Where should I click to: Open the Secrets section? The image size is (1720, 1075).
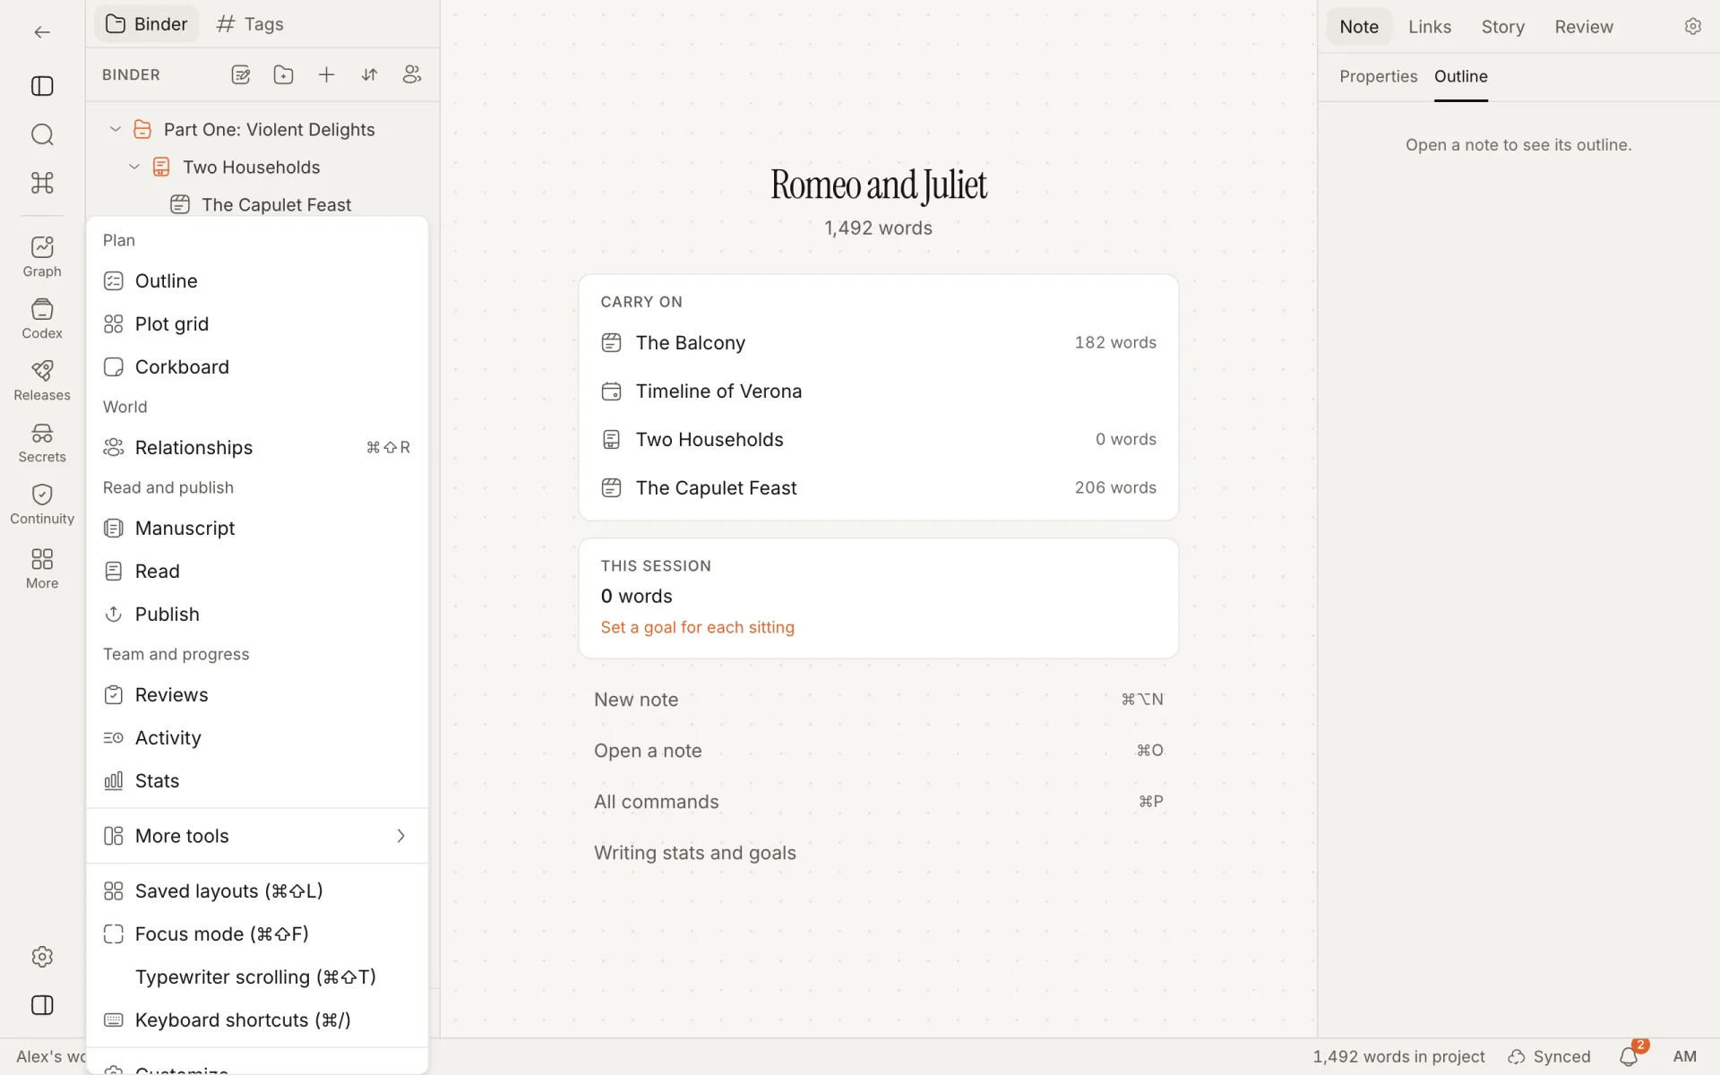pyautogui.click(x=42, y=443)
